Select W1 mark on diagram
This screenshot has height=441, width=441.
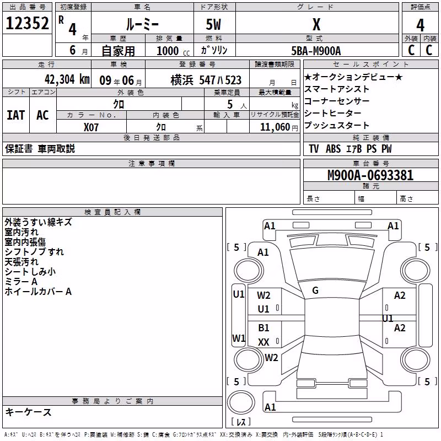(239, 338)
